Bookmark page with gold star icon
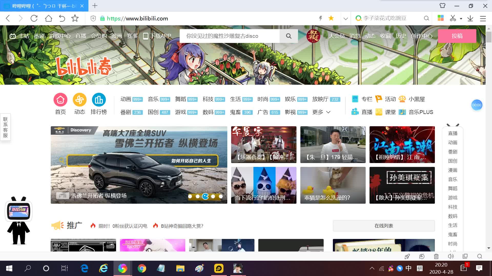The image size is (492, 276). (331, 18)
